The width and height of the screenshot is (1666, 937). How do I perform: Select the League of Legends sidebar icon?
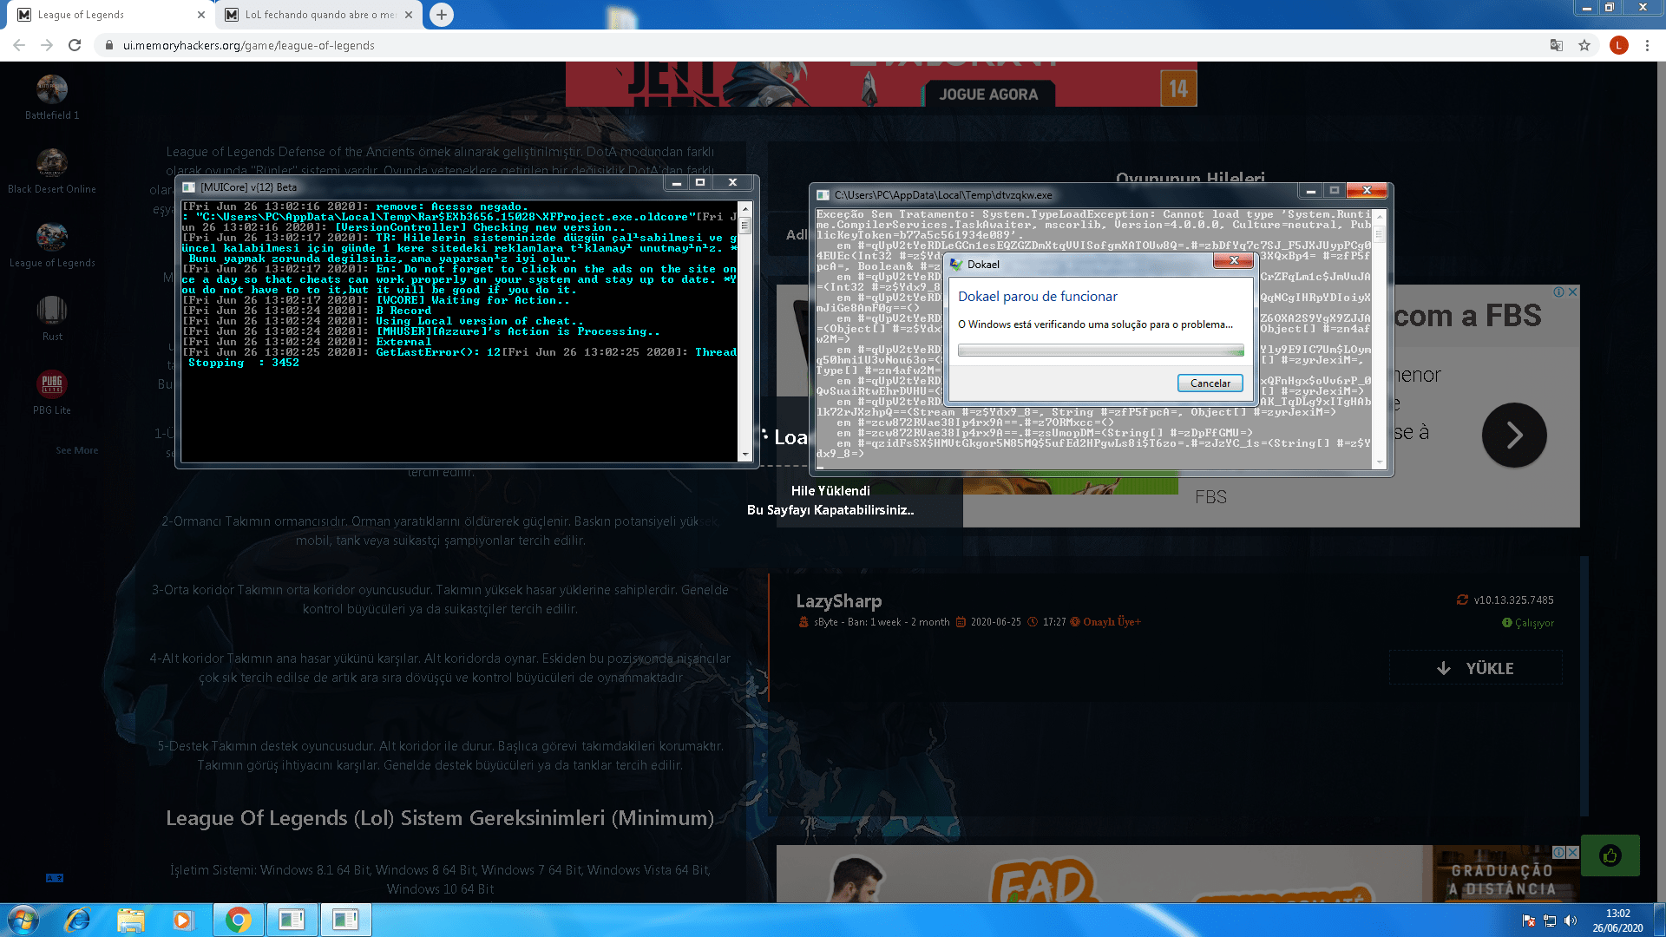[52, 236]
